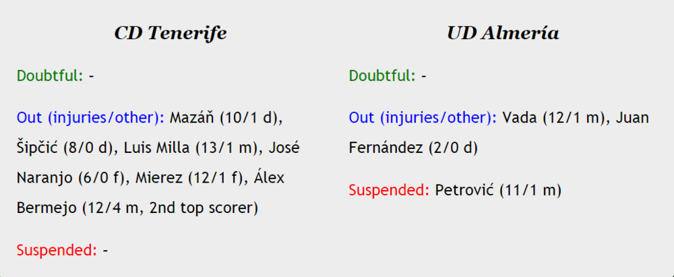Screen dimensions: 674x277
Task: Click the Suspended label under UD Almería
Action: pyautogui.click(x=389, y=190)
